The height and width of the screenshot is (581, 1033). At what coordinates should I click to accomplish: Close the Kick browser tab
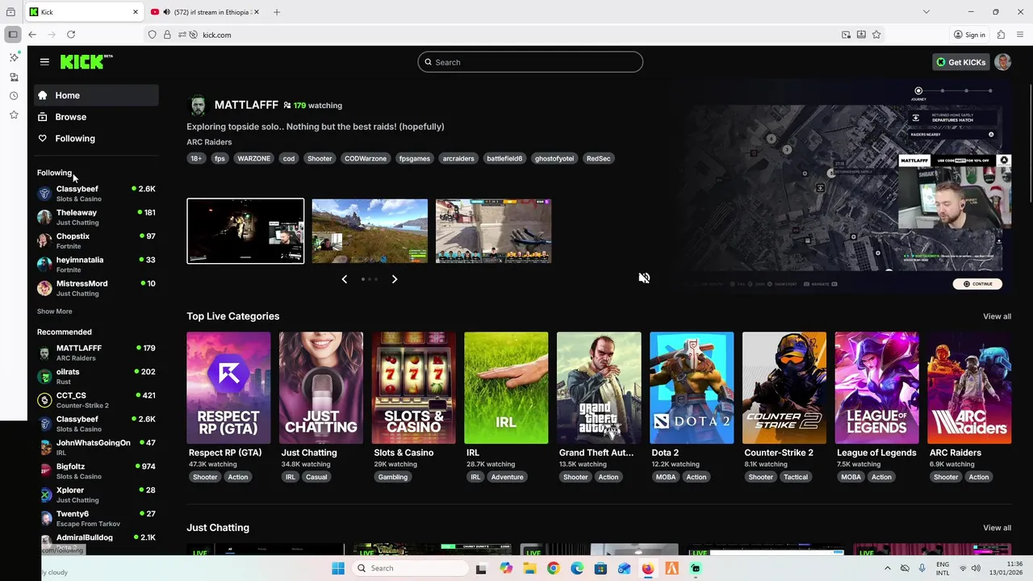tap(136, 12)
